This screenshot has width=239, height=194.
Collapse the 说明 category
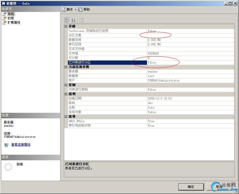[66, 94]
